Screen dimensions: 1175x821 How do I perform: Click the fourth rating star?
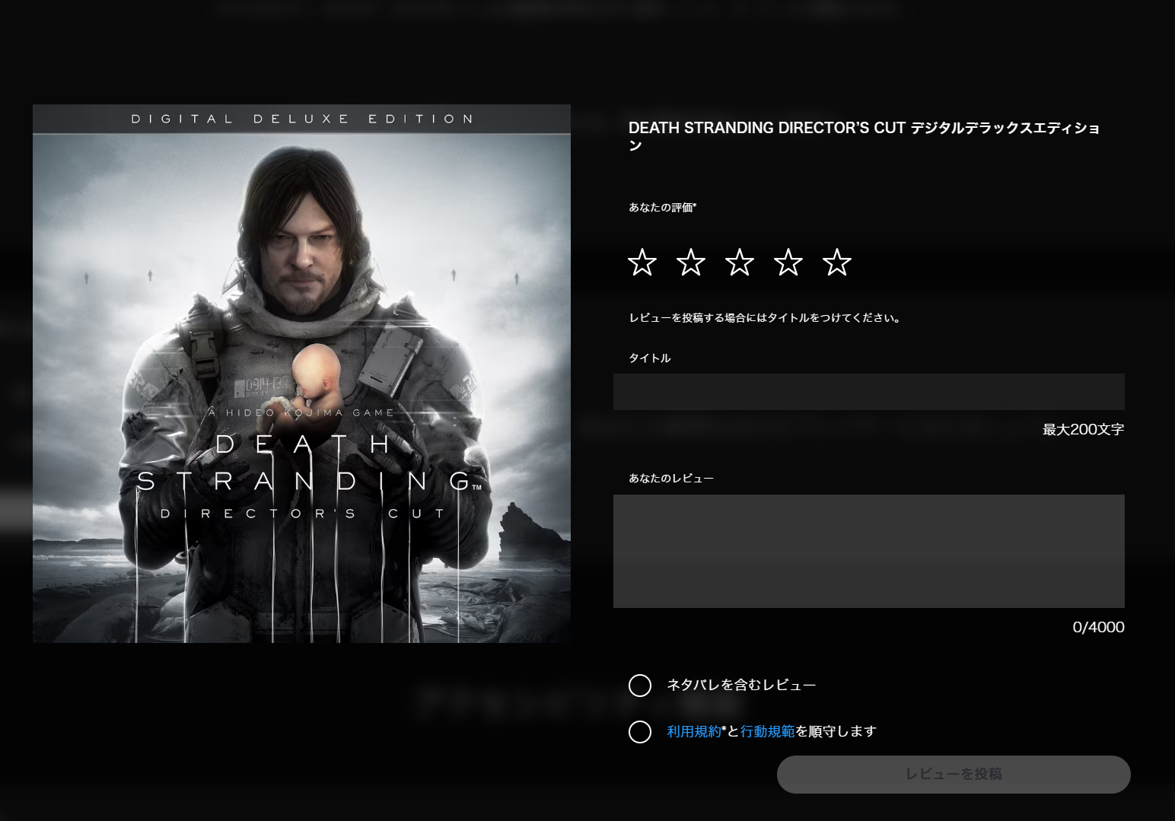coord(788,263)
